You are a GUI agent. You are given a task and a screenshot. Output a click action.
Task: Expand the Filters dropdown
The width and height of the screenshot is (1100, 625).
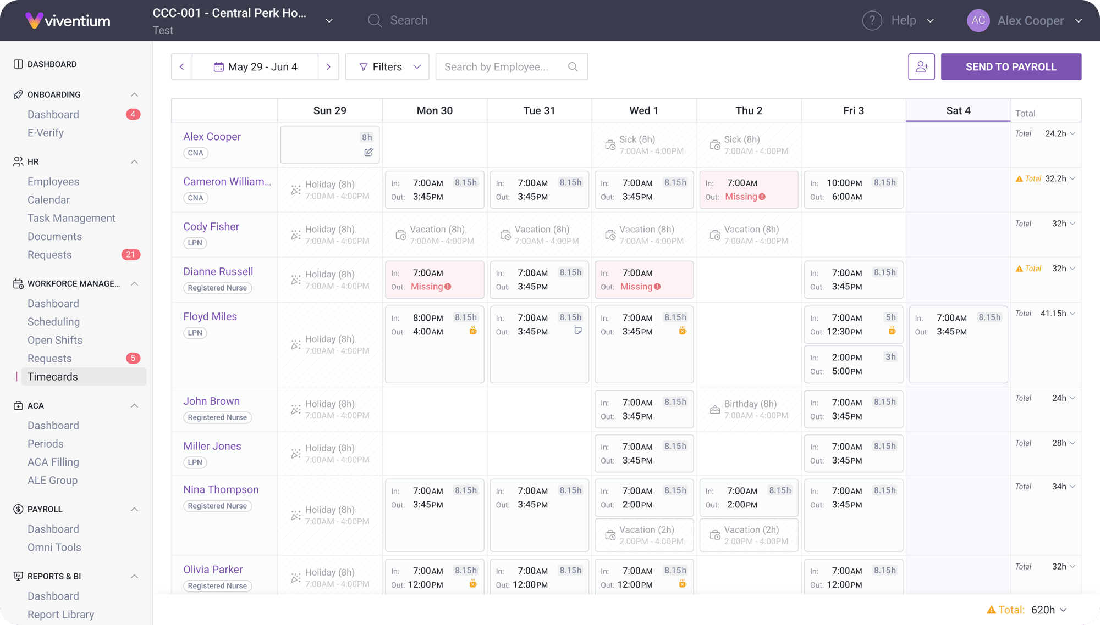tap(416, 66)
